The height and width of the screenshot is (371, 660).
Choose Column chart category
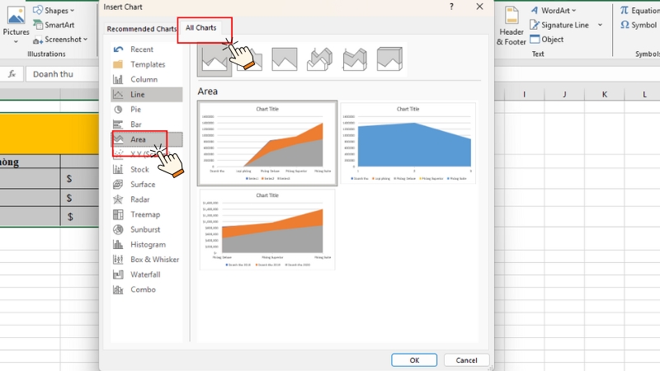coord(144,79)
